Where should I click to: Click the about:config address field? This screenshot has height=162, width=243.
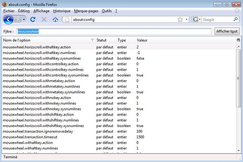tap(124, 20)
